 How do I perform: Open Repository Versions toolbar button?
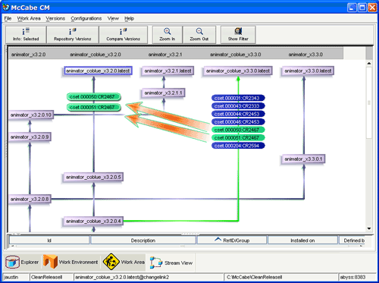click(x=73, y=35)
